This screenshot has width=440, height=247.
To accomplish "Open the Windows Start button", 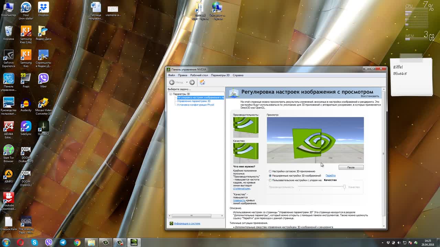I will pyautogui.click(x=6, y=242).
